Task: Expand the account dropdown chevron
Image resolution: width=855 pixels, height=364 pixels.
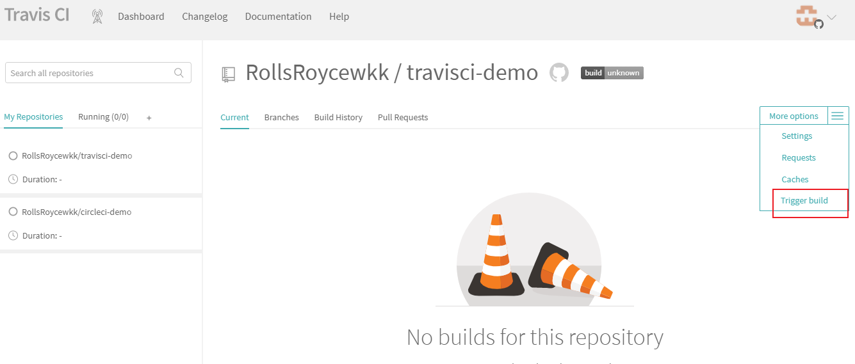Action: [x=832, y=17]
